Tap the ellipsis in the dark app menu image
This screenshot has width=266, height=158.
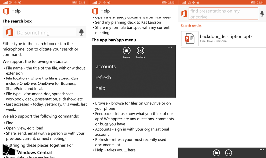[x=170, y=47]
